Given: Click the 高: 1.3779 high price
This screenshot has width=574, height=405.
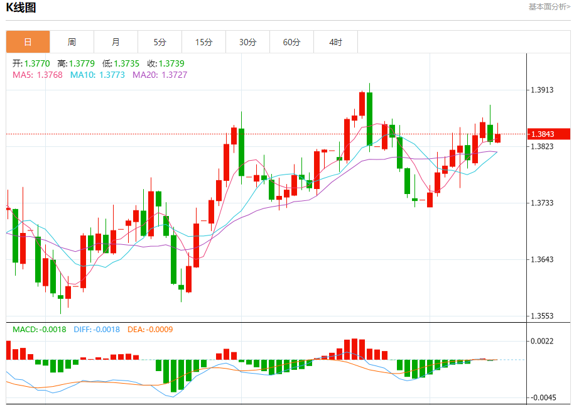Looking at the screenshot, I should (x=76, y=63).
